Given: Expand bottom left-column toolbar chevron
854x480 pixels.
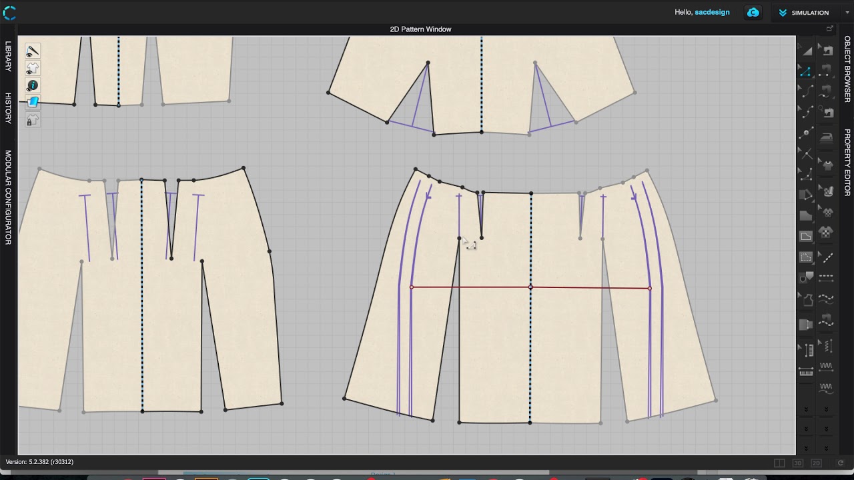Looking at the screenshot, I should pos(806,449).
